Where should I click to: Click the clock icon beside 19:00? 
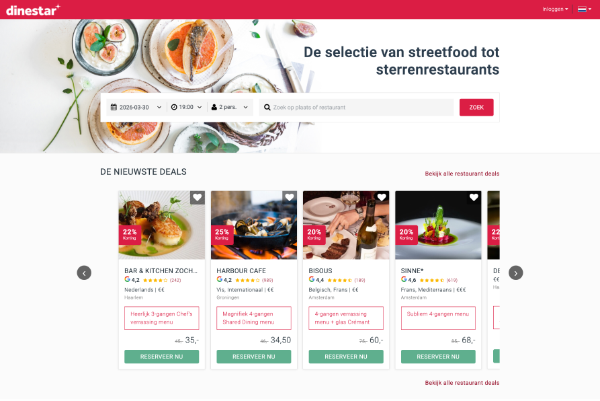(x=174, y=107)
